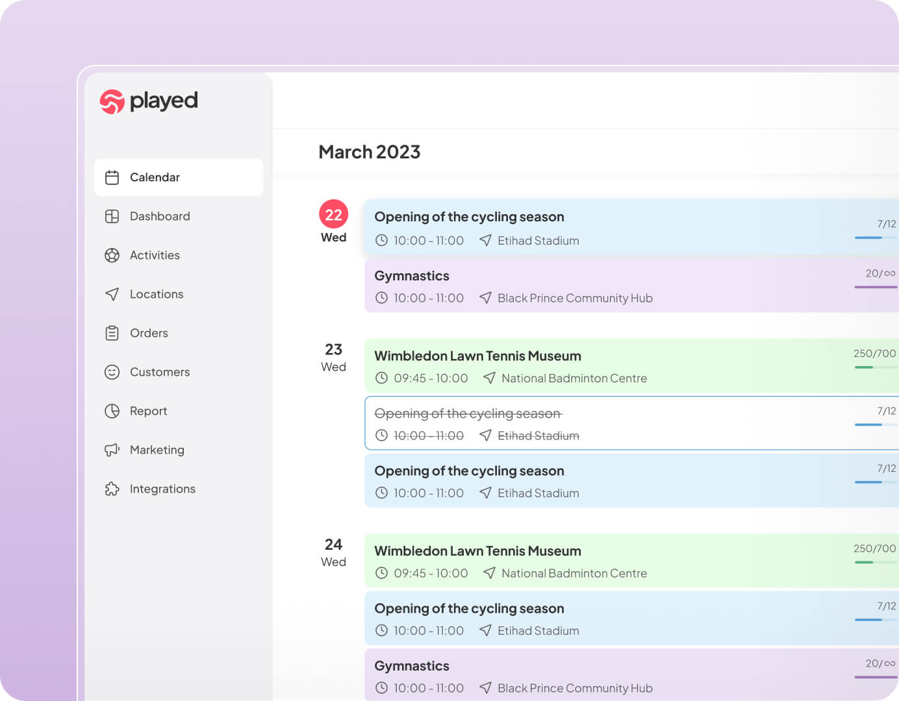The height and width of the screenshot is (701, 899).
Task: Select the highlighted date 22 circle
Action: tap(333, 214)
